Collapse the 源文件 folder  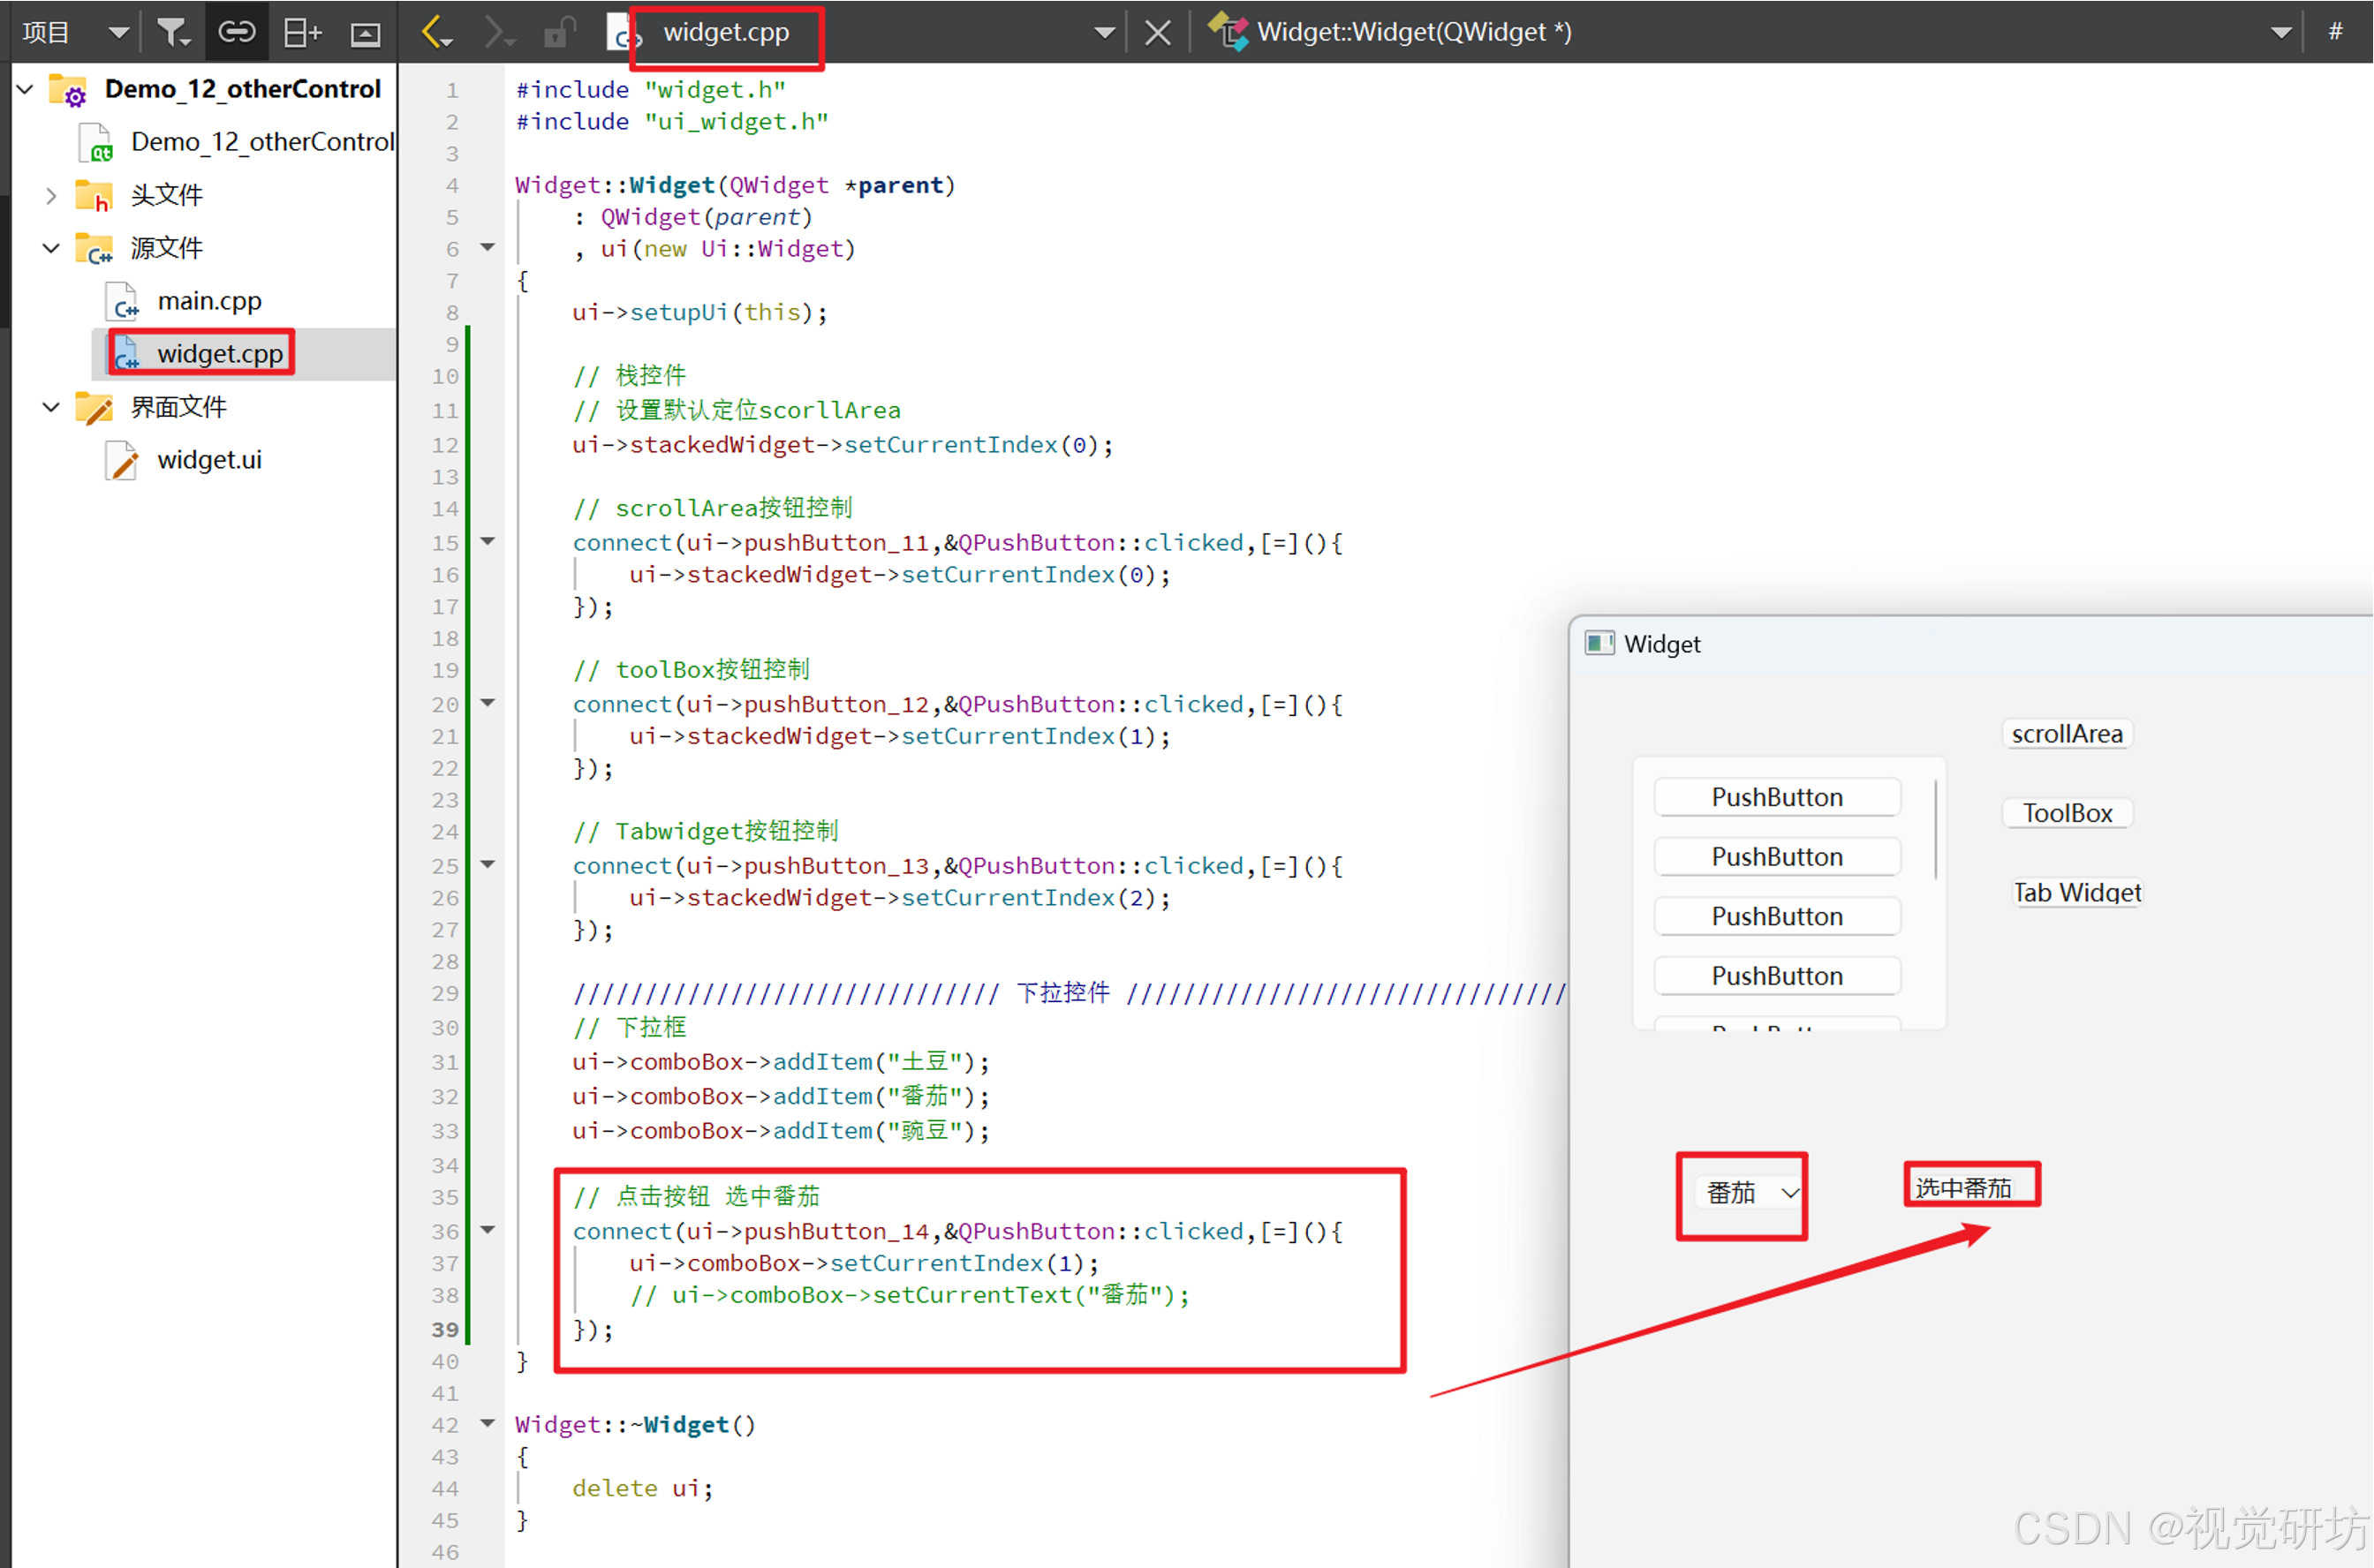(51, 248)
